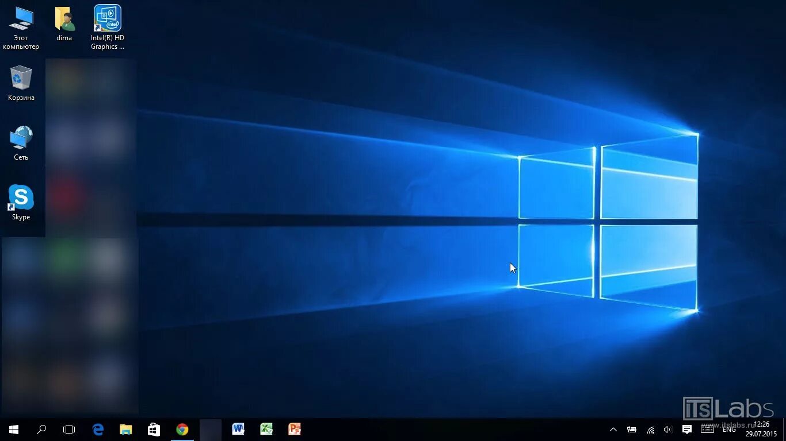Open the touch keyboard tray icon
This screenshot has width=786, height=441.
tap(708, 430)
